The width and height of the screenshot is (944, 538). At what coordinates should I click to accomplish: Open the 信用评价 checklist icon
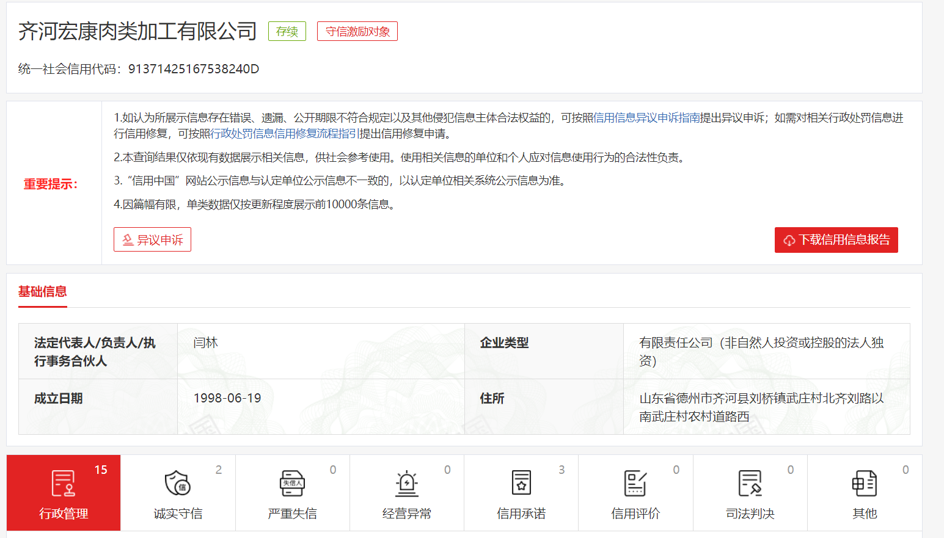tap(635, 483)
